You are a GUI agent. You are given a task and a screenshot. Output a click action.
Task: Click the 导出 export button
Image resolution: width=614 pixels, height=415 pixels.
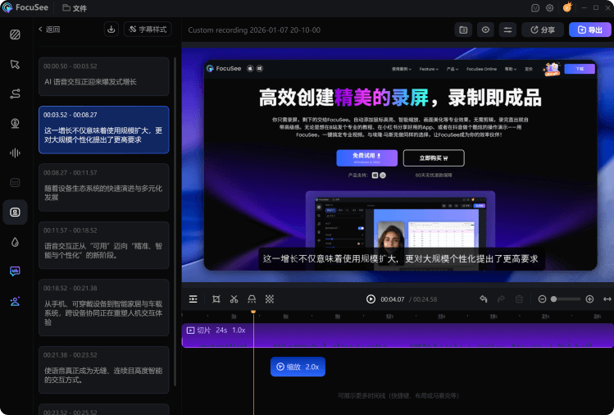pyautogui.click(x=589, y=30)
